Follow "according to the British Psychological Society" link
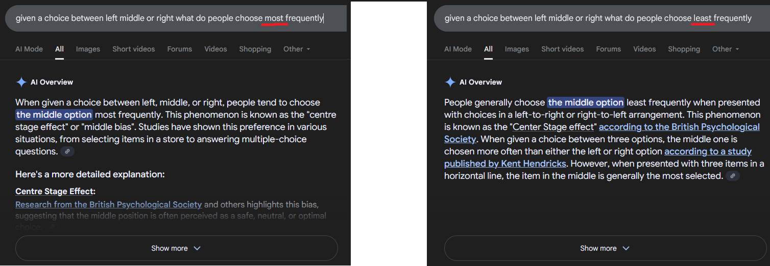Viewport: 770px width, 266px height. [x=679, y=127]
